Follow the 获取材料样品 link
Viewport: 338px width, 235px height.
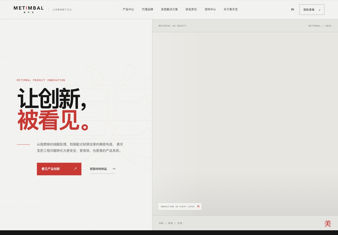102,169
